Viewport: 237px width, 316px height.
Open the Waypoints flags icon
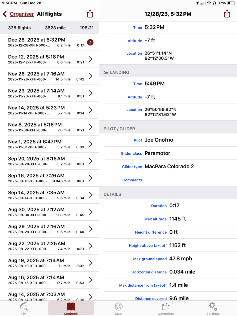pos(166,306)
